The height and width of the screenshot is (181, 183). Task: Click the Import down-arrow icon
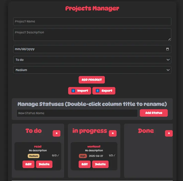(73, 91)
